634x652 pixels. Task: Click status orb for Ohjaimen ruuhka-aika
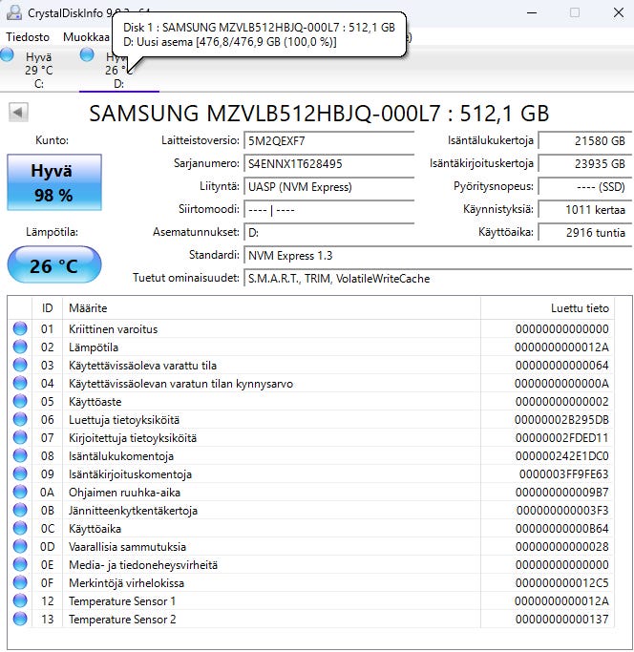tap(20, 492)
